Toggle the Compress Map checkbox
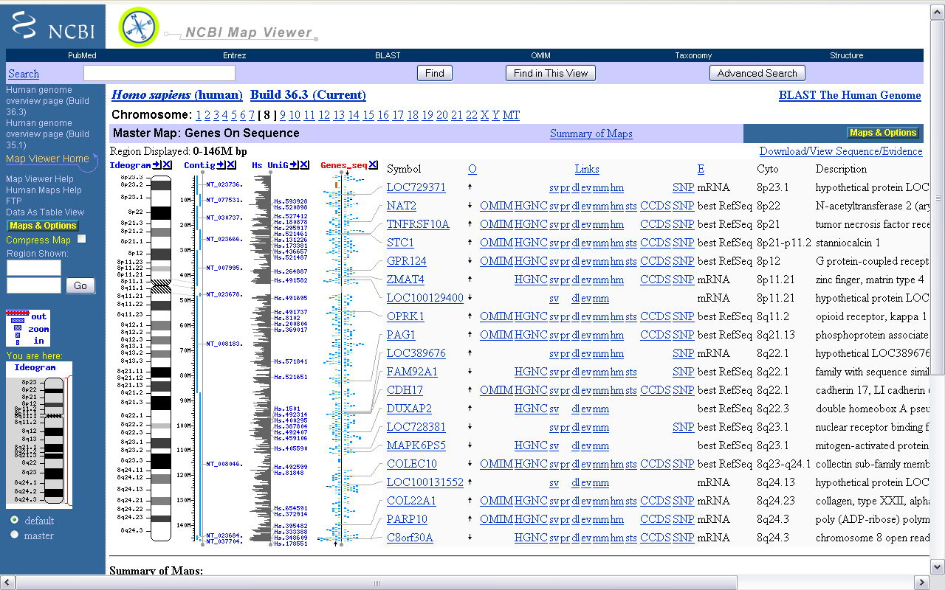This screenshot has width=945, height=590. click(x=82, y=239)
